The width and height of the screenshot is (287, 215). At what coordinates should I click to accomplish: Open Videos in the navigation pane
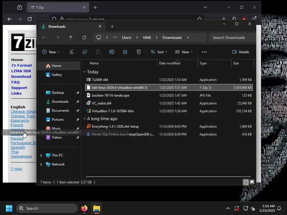point(59,137)
